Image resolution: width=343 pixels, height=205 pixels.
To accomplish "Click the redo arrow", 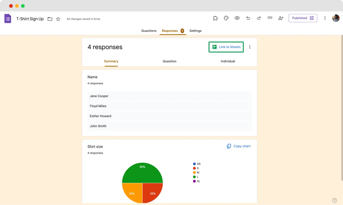I will (x=259, y=18).
